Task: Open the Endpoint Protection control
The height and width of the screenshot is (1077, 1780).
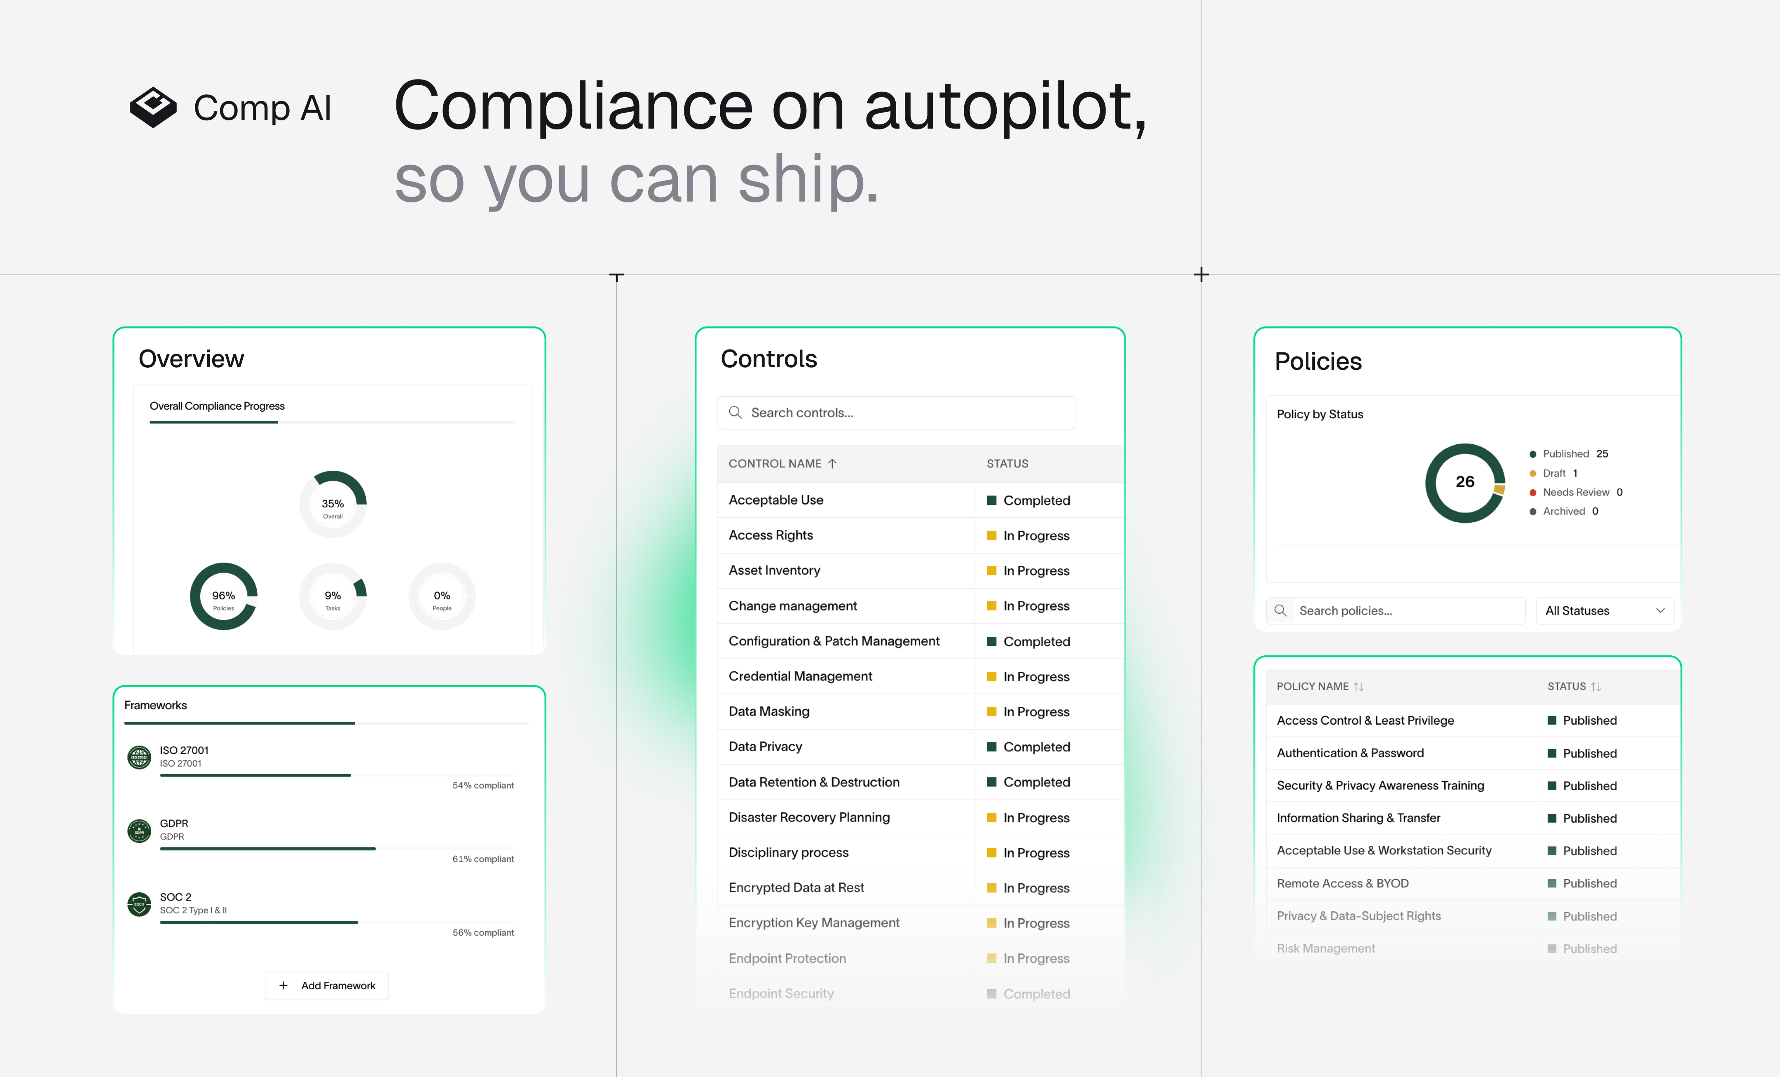Action: 787,958
